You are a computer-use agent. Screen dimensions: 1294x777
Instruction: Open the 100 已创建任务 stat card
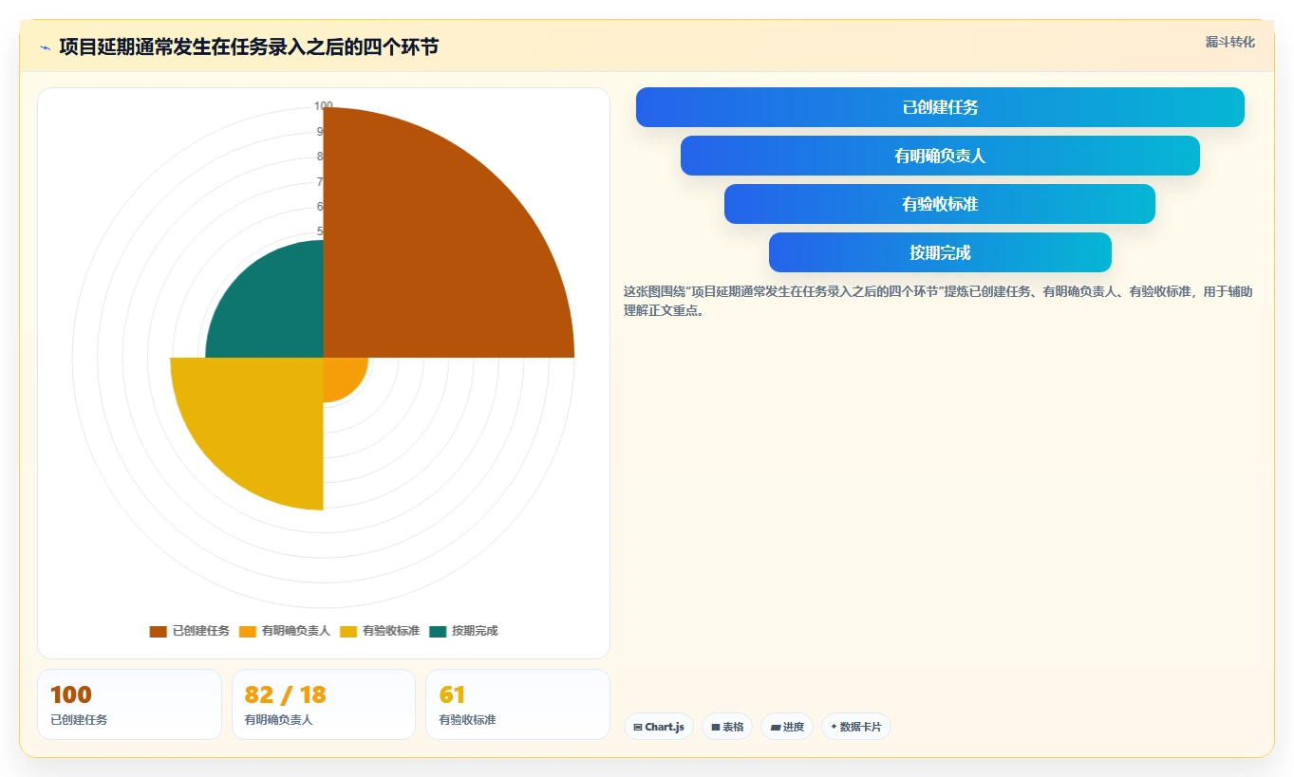(129, 704)
